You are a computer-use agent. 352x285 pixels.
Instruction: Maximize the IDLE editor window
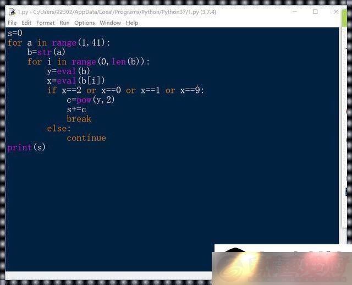315,12
